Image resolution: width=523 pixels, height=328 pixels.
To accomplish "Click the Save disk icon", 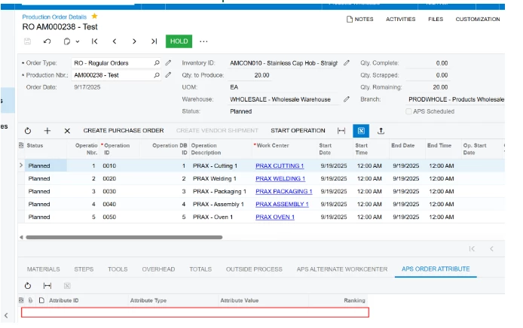I will click(27, 41).
